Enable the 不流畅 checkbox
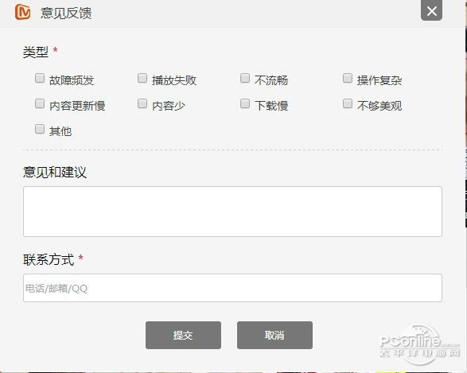Screen dimensions: 467x373 click(245, 78)
